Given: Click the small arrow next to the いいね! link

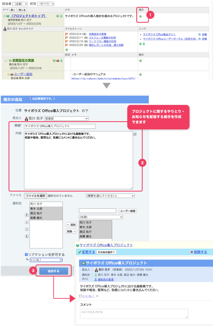Looking at the screenshot, I should coord(97,296).
